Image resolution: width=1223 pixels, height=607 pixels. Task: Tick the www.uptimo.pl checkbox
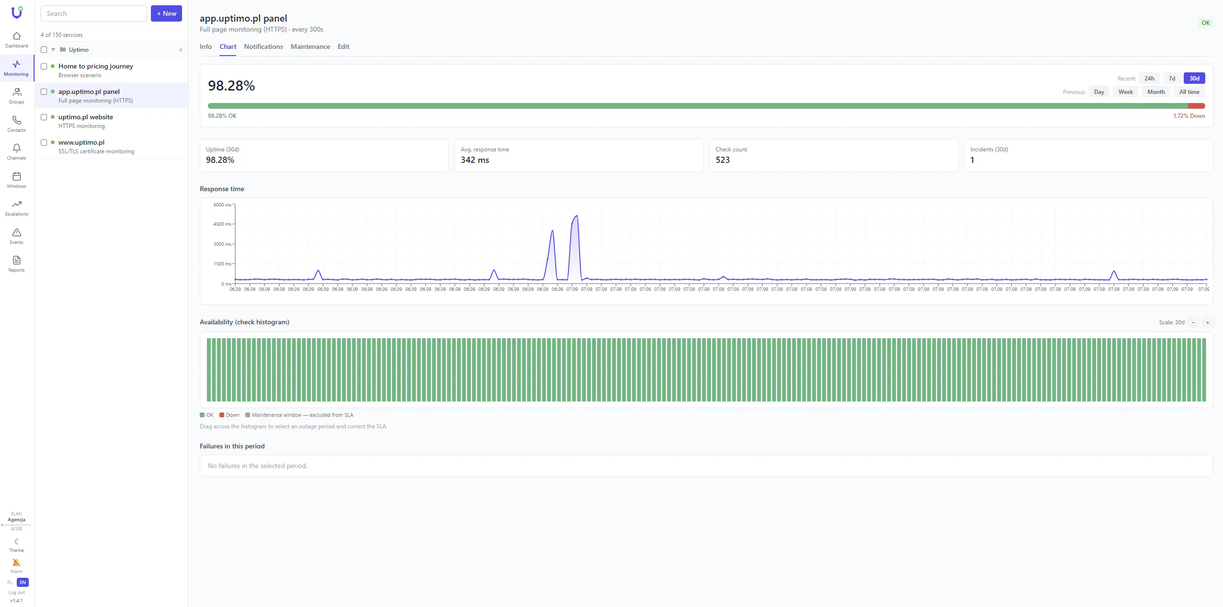click(44, 143)
